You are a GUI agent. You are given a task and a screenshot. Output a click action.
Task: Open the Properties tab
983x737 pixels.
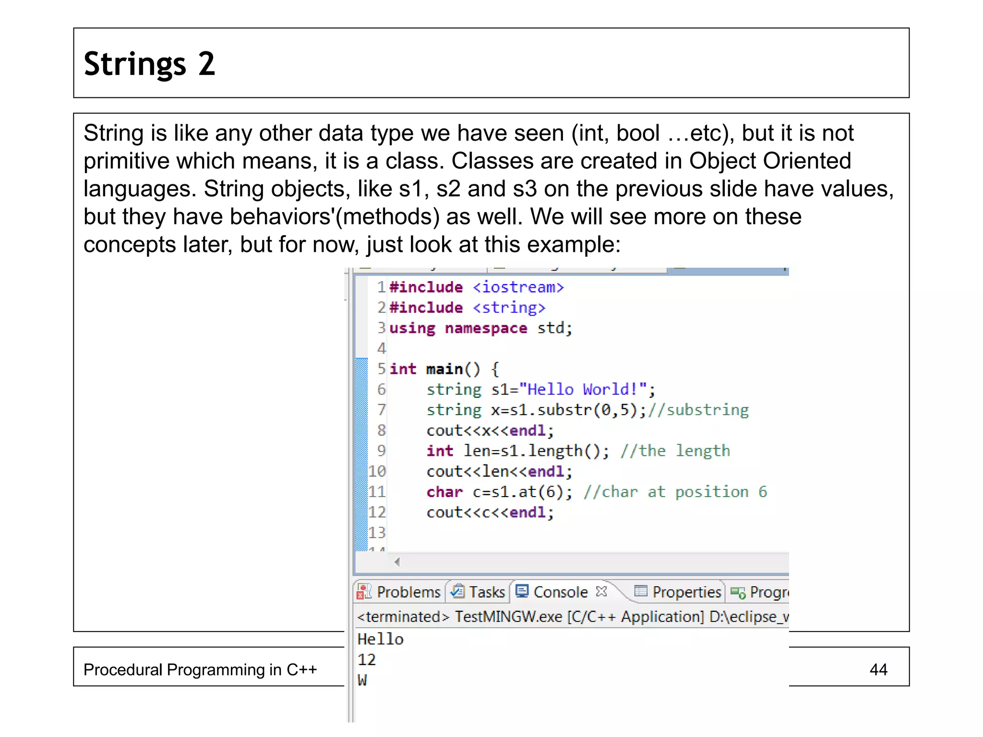[x=677, y=592]
